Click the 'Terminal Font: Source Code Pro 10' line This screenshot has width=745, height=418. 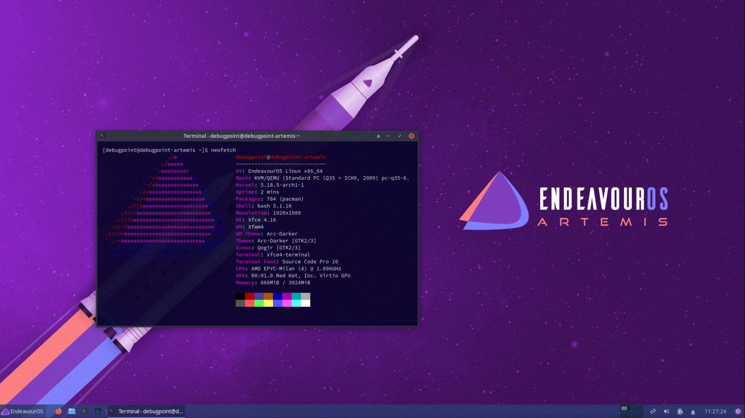click(287, 261)
